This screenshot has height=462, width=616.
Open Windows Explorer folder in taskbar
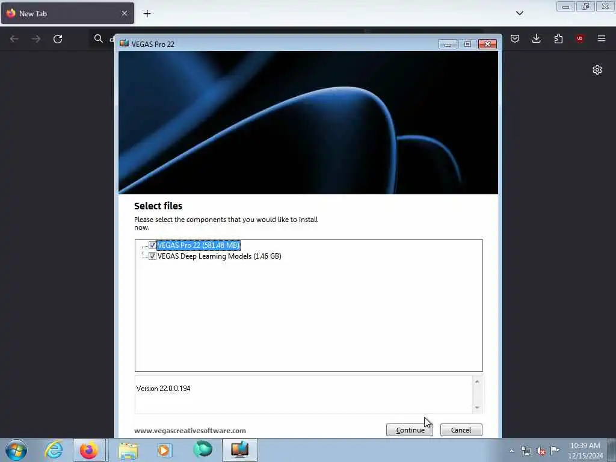tap(128, 450)
